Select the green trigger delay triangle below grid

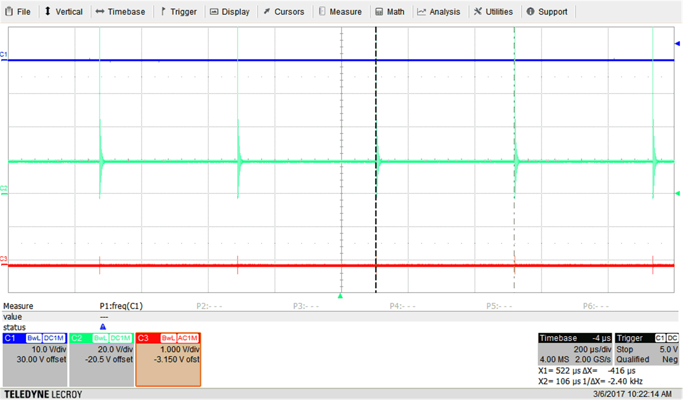[x=340, y=296]
